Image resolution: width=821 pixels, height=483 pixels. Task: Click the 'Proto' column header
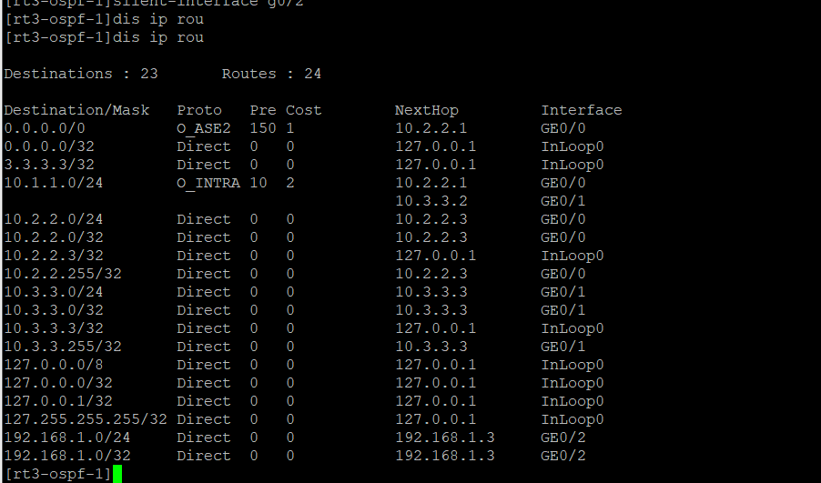199,110
